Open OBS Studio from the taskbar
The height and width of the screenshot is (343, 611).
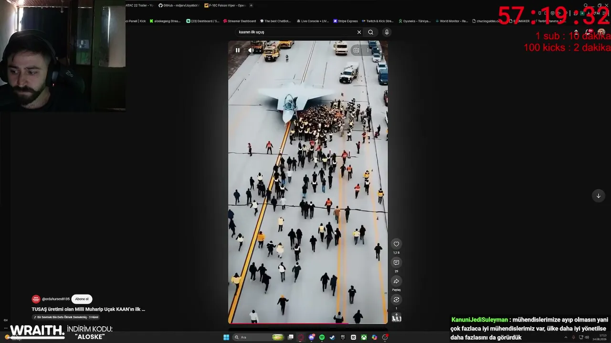click(385, 337)
